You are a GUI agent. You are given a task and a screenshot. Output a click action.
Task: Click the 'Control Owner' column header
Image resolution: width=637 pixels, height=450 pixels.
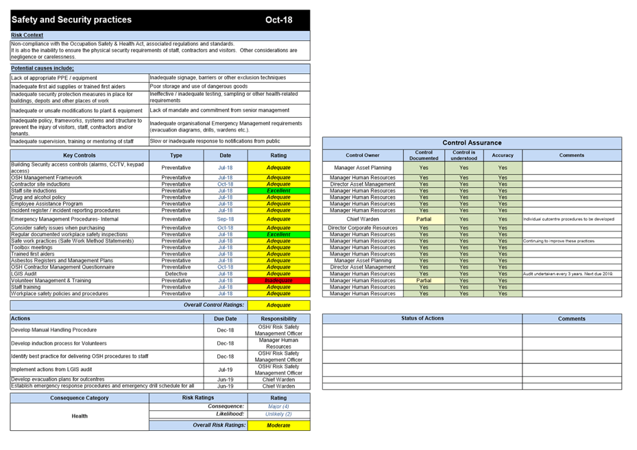pyautogui.click(x=363, y=155)
